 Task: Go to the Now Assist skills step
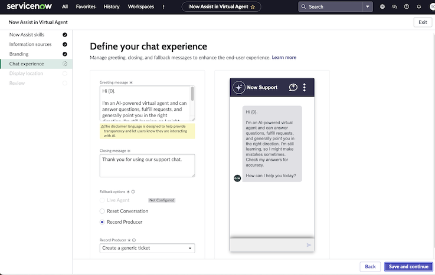[27, 35]
